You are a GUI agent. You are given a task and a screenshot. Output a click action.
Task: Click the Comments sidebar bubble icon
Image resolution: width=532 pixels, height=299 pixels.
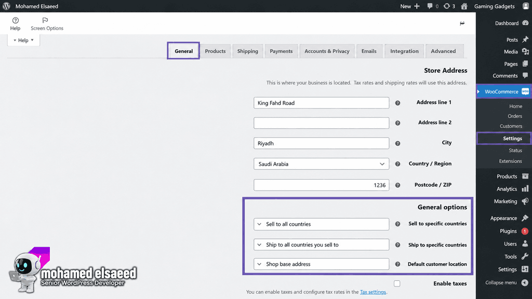pyautogui.click(x=525, y=76)
